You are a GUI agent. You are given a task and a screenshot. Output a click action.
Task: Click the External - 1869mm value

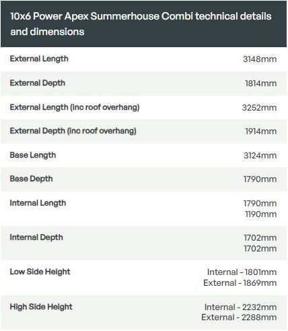240,283
